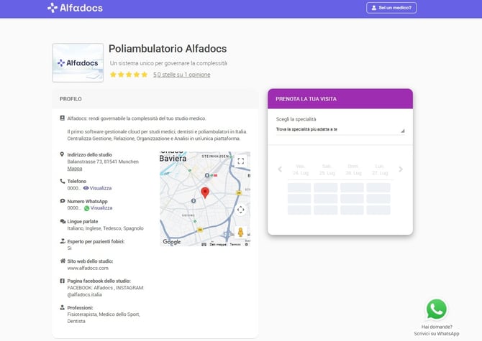This screenshot has height=341, width=482.
Task: Toggle fullscreen view on the map
Action: 241,161
